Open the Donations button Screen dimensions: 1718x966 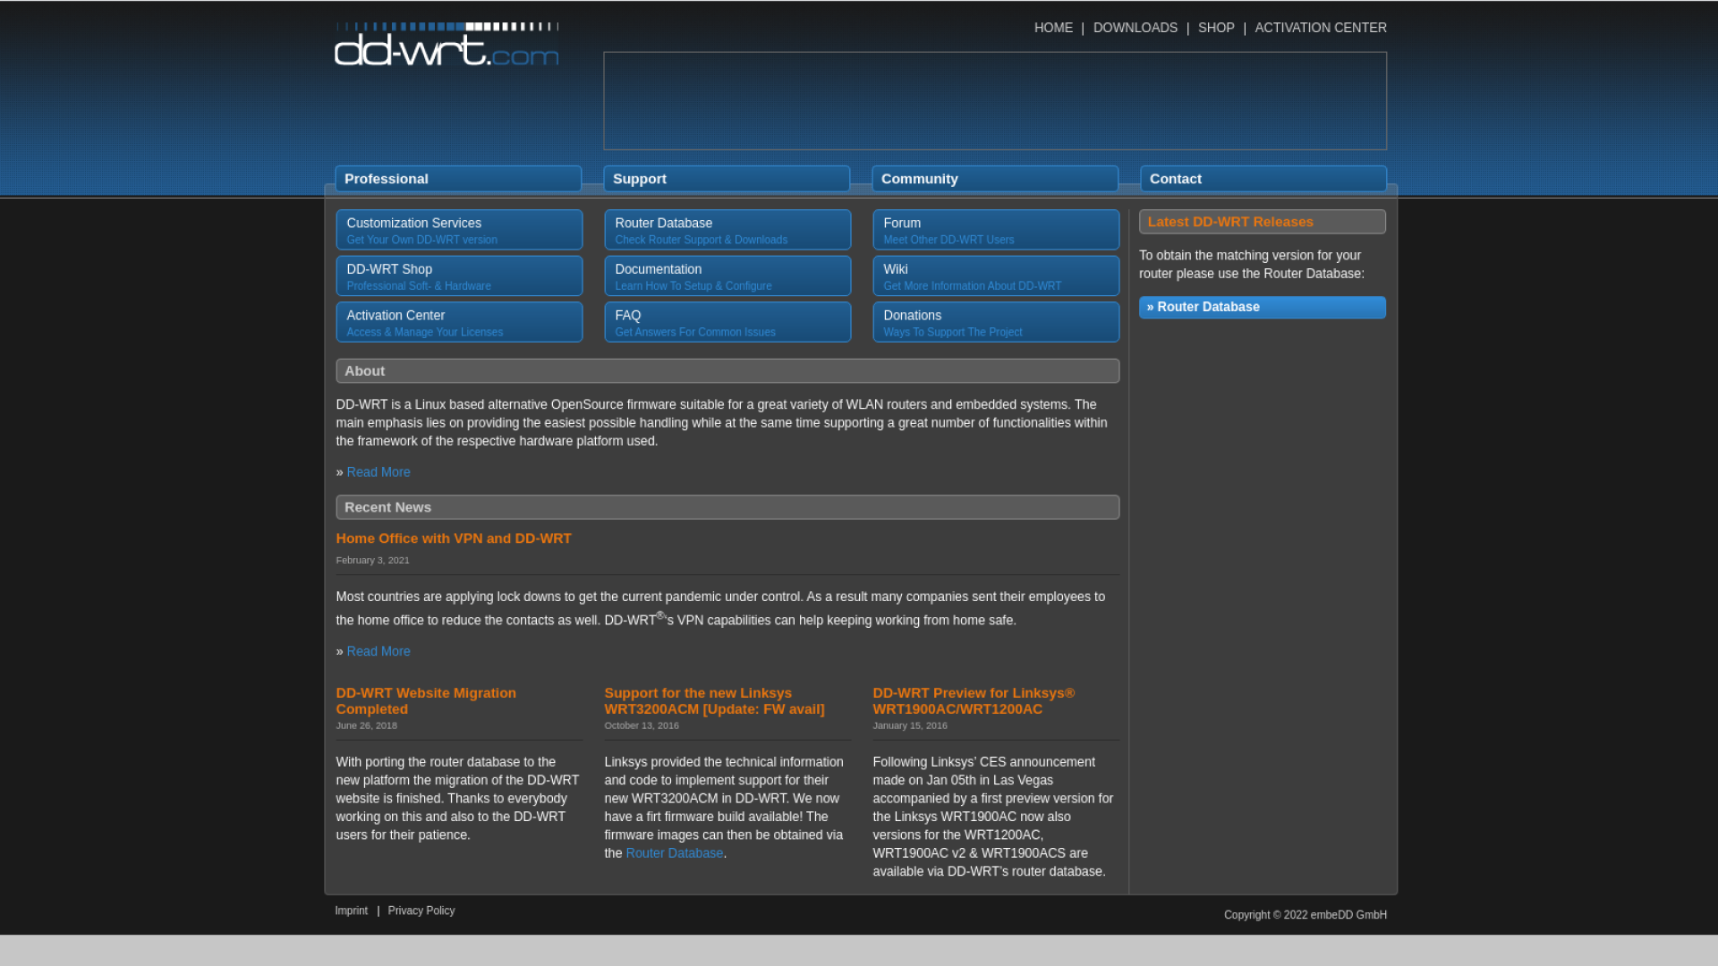click(x=996, y=322)
